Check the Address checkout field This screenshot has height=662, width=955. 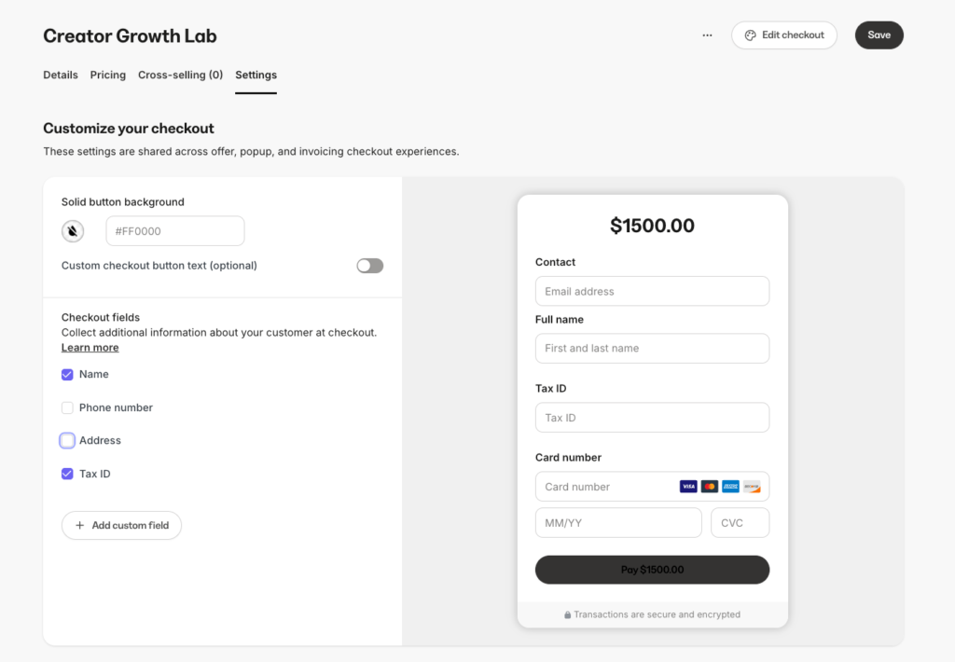tap(67, 440)
